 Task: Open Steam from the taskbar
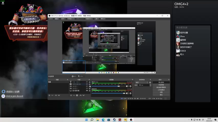click(114, 120)
